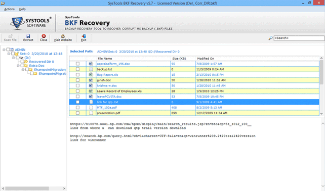
Task: Click the Scan File toolbar icon
Action: click(10, 36)
